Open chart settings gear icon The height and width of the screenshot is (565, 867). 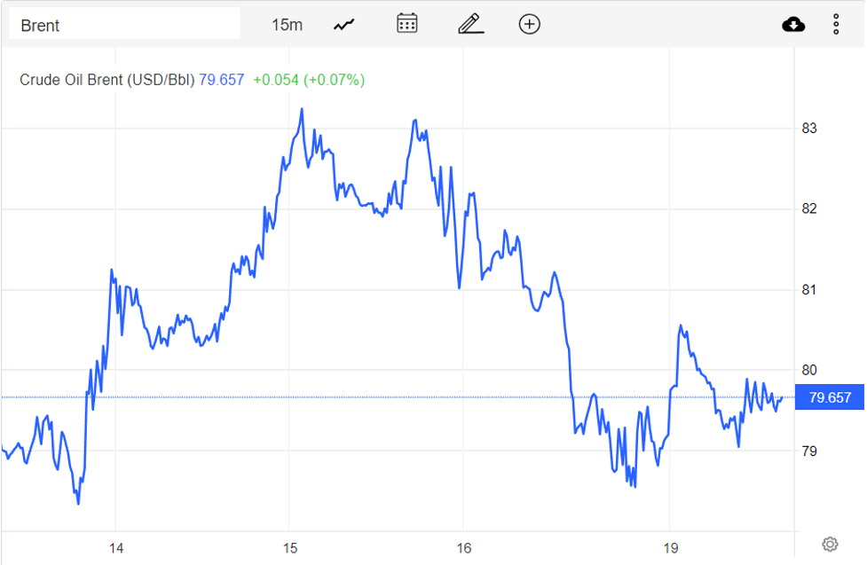click(x=830, y=544)
